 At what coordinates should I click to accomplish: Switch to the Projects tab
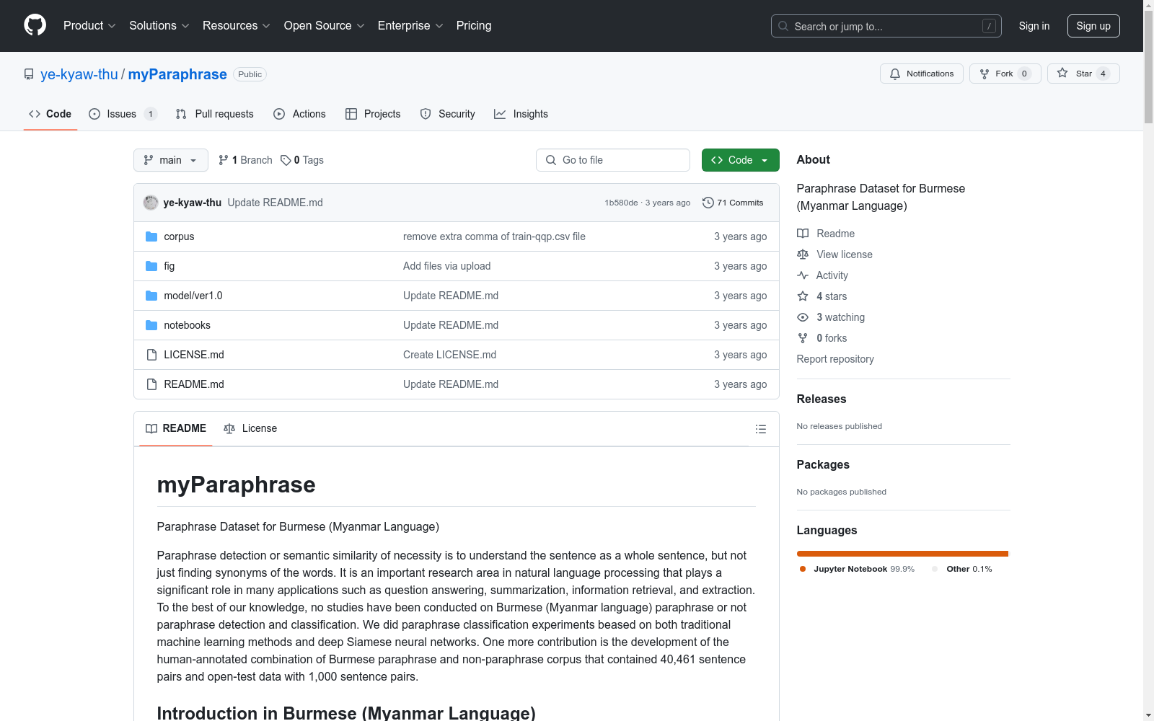pyautogui.click(x=373, y=114)
